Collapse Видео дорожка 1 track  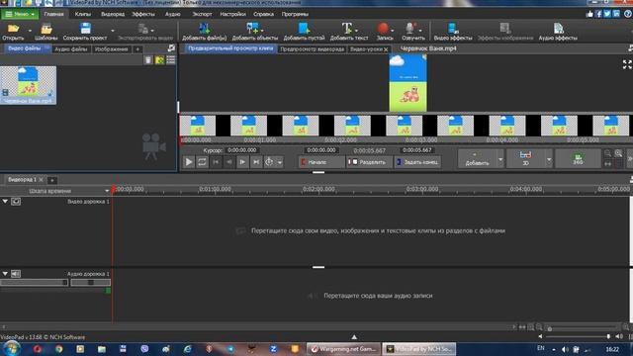click(x=5, y=201)
